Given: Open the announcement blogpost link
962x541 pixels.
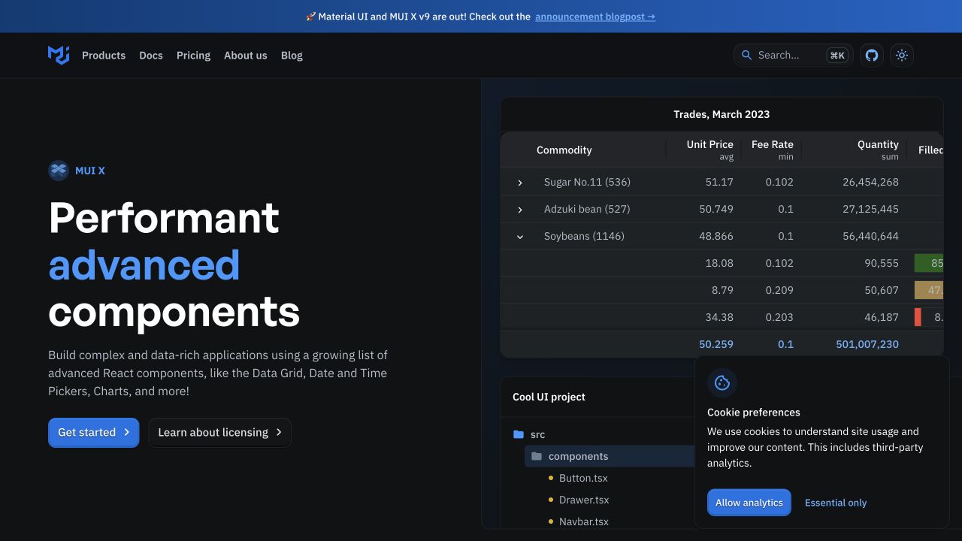Looking at the screenshot, I should pos(595,17).
